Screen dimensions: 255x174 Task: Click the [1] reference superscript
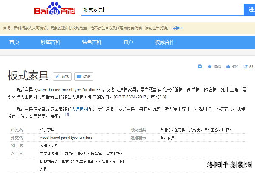[67, 115]
